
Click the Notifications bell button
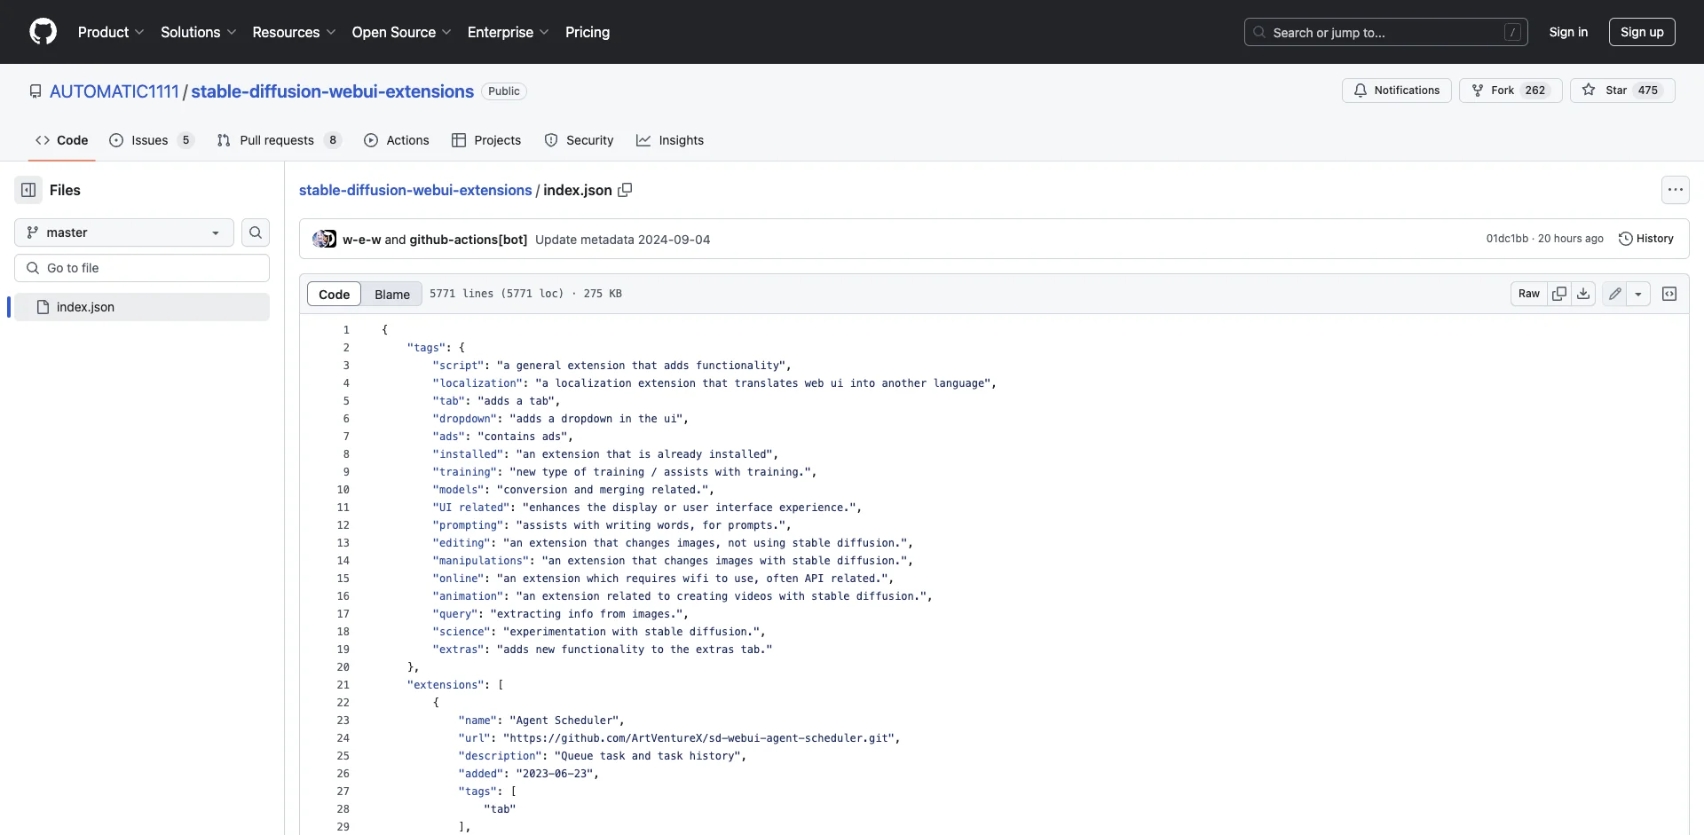[x=1396, y=91]
